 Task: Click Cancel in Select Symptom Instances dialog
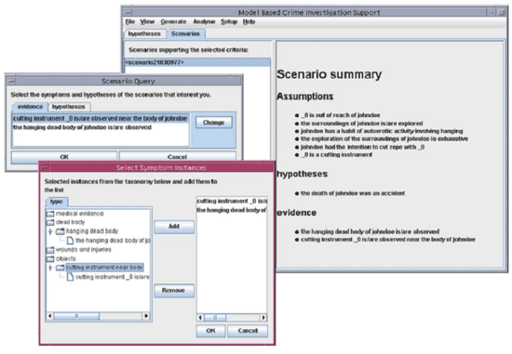click(x=248, y=331)
